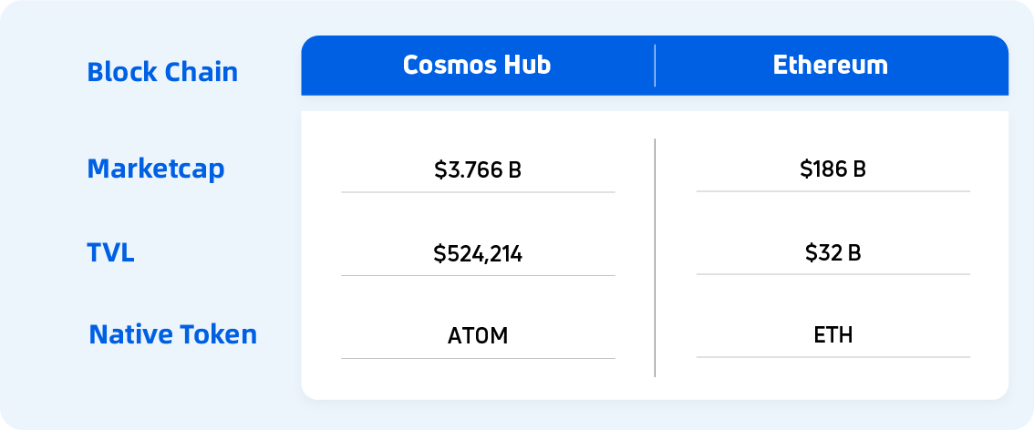Click the underline beneath $186 B
This screenshot has width=1034, height=430.
pyautogui.click(x=832, y=191)
